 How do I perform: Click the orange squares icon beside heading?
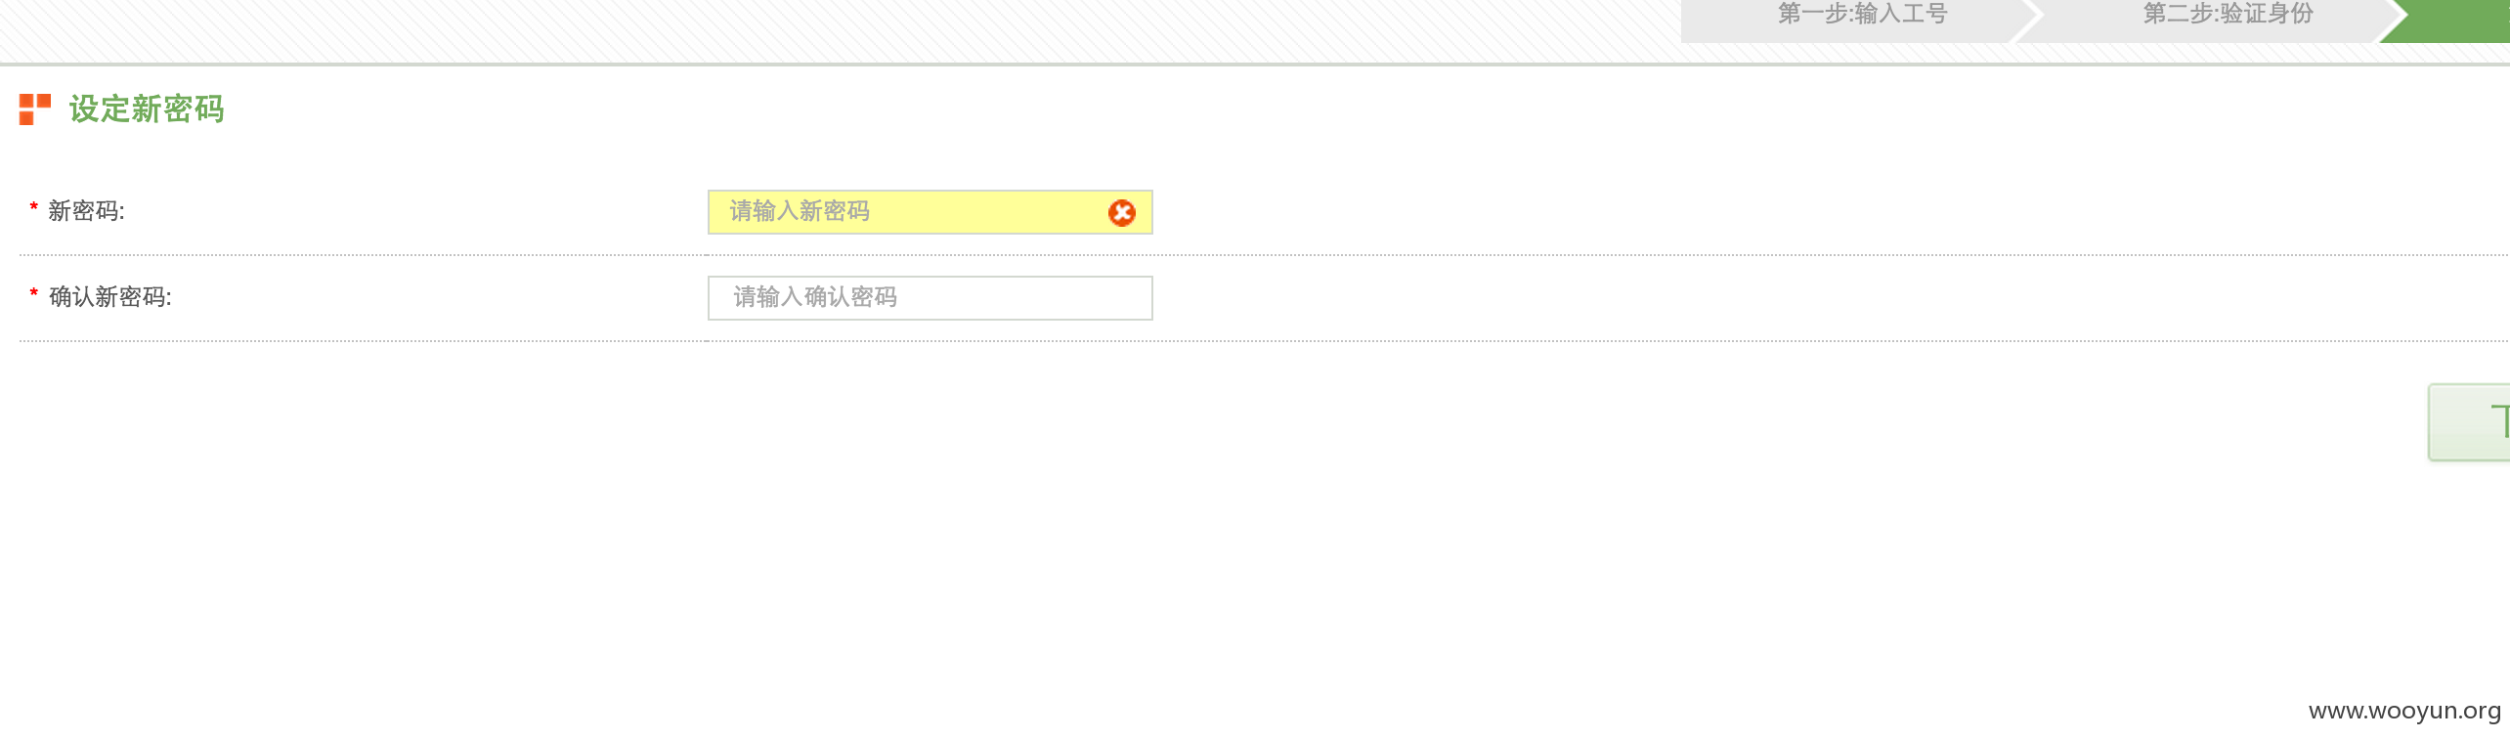35,109
